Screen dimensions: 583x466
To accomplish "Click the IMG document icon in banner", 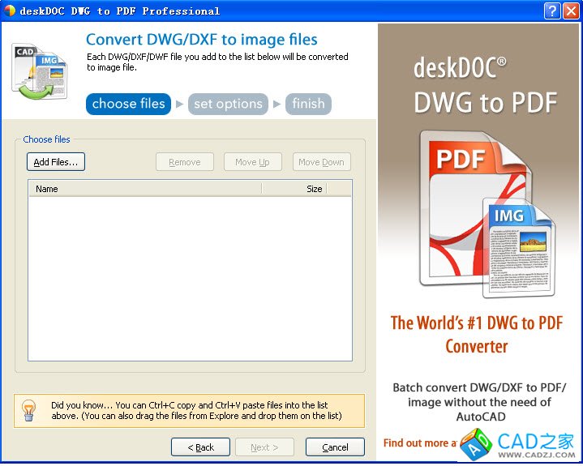I will (x=519, y=247).
